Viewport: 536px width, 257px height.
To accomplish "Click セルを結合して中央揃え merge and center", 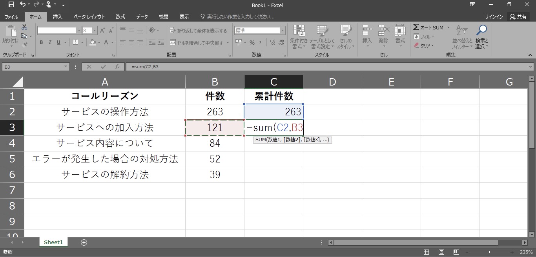I will [197, 42].
